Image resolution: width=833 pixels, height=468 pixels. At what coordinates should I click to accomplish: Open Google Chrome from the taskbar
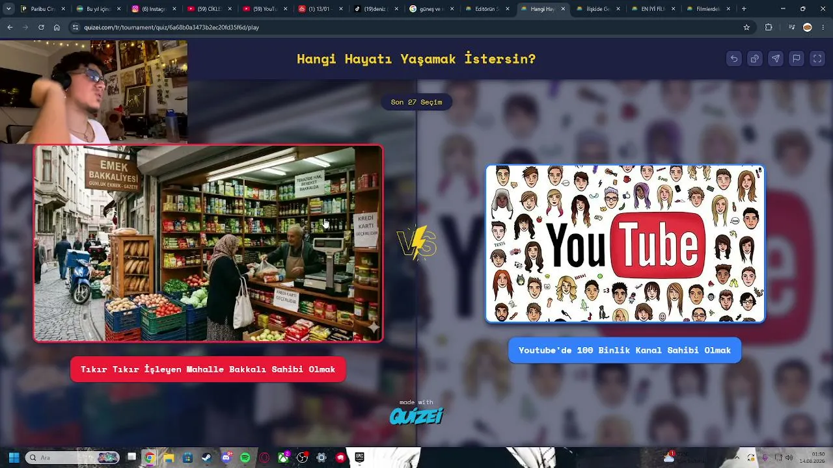150,458
